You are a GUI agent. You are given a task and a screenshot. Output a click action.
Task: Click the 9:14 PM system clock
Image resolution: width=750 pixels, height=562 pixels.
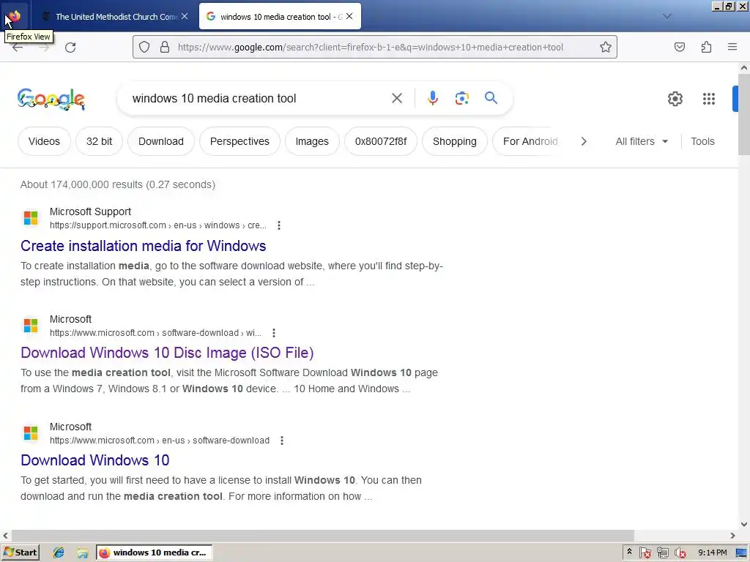pos(712,552)
